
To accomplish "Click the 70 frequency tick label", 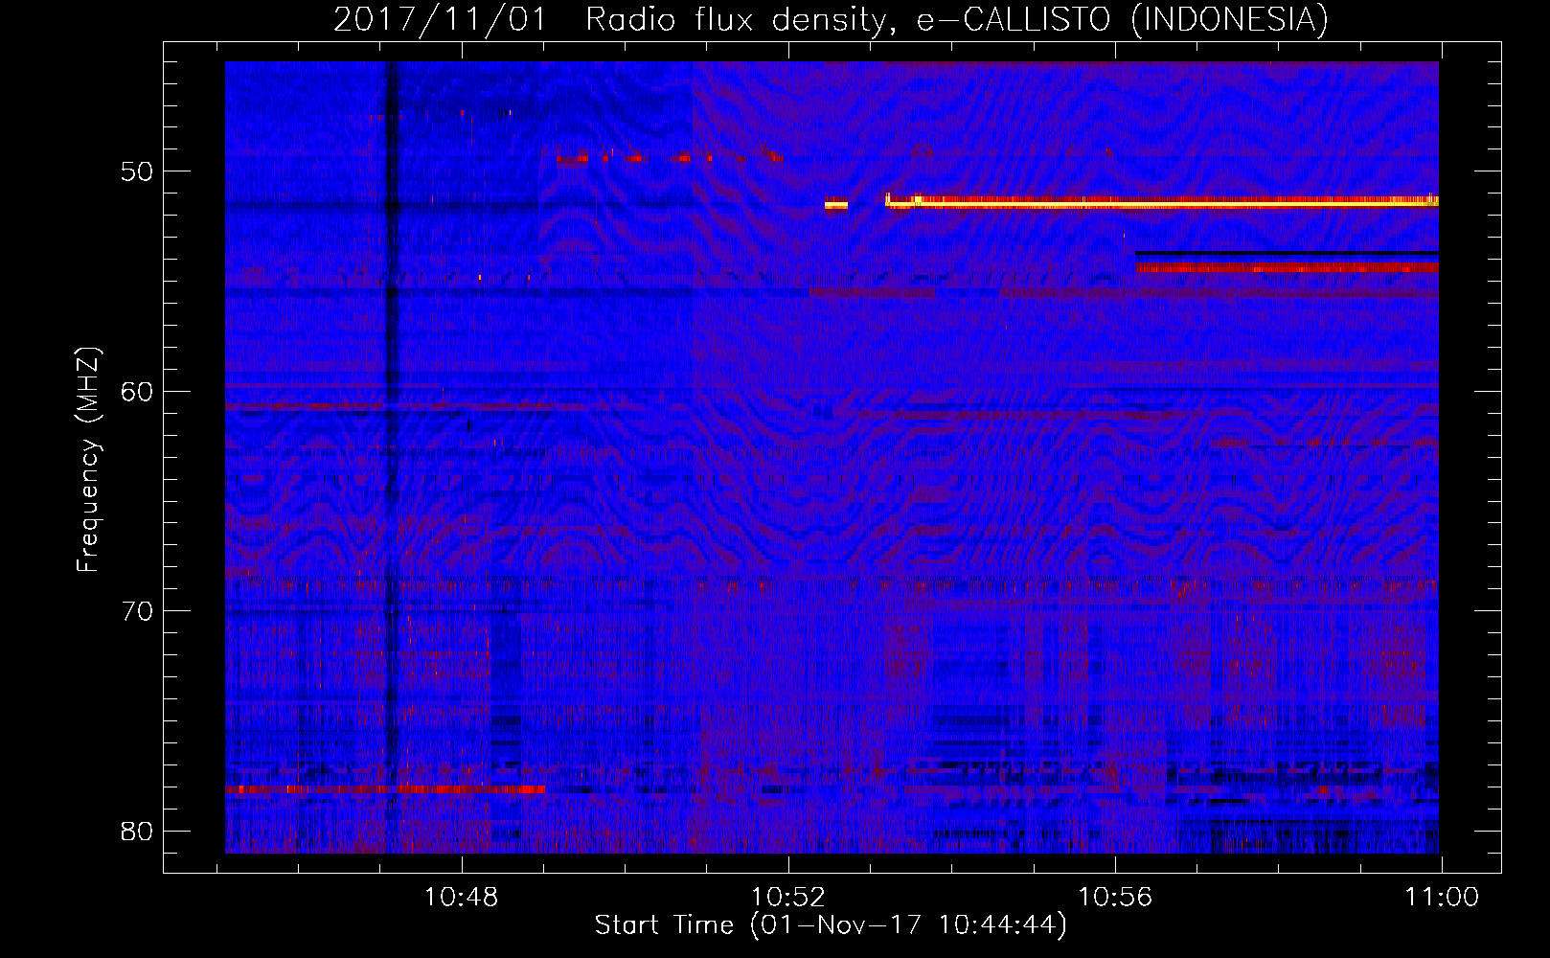I will click(137, 611).
